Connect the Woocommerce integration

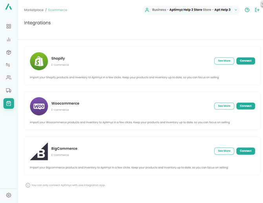coord(246,106)
